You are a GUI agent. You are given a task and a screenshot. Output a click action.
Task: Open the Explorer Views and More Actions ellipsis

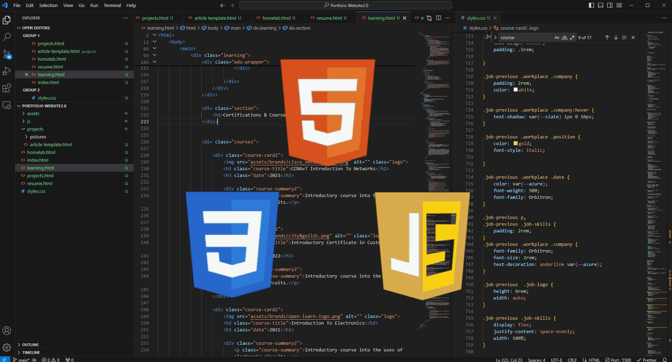125,18
